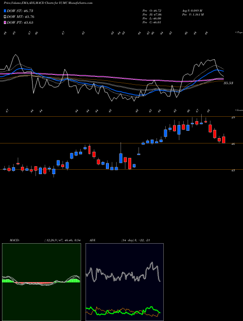The height and width of the screenshot is (321, 243).
Task: Click the last red candlestick on the price chart
Action: click(x=224, y=140)
